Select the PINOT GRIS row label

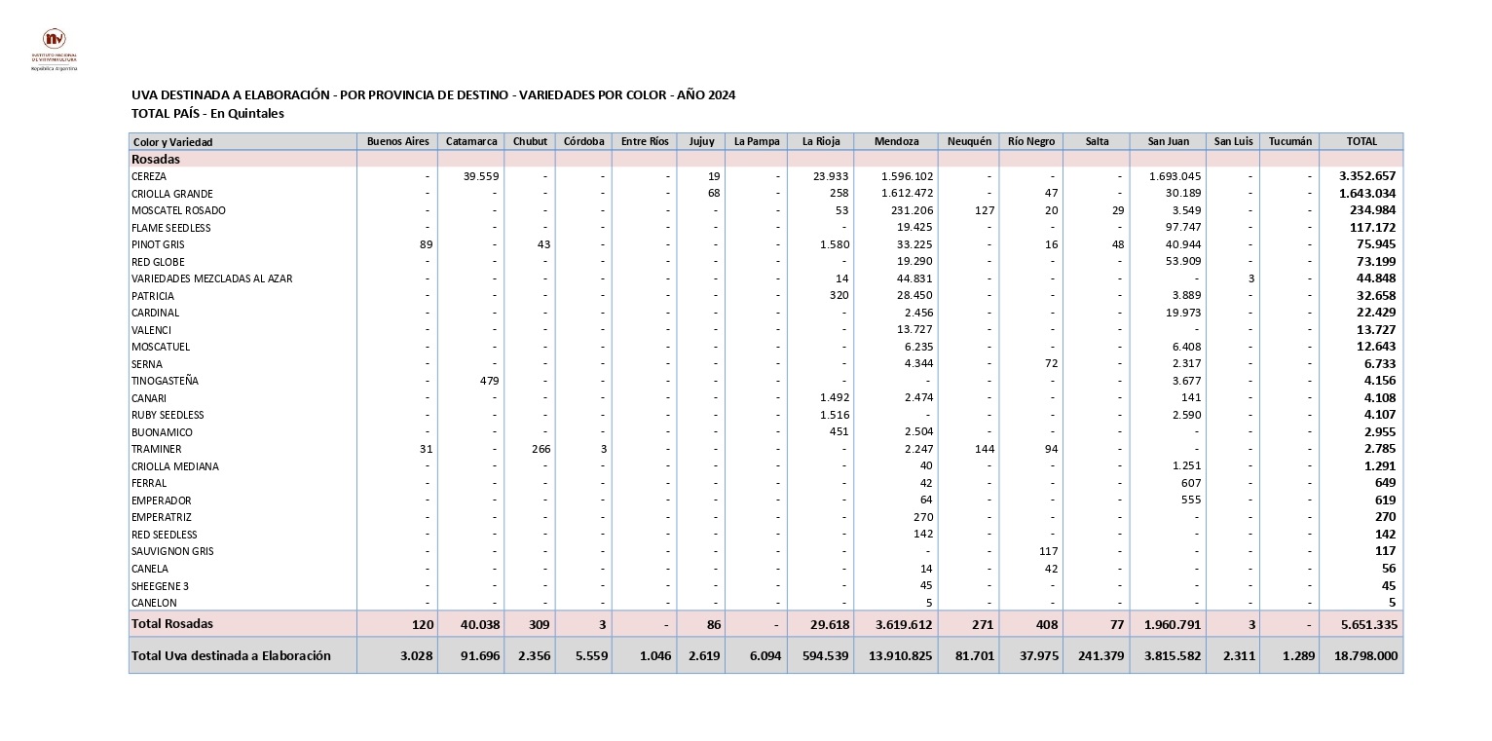pos(158,245)
